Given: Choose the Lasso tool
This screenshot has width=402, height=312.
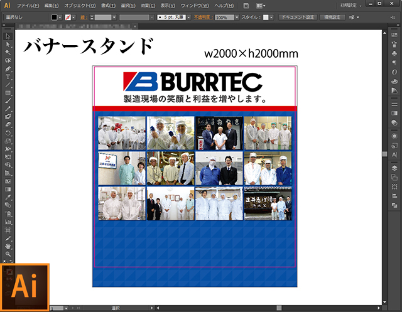Looking at the screenshot, I should pyautogui.click(x=8, y=60).
